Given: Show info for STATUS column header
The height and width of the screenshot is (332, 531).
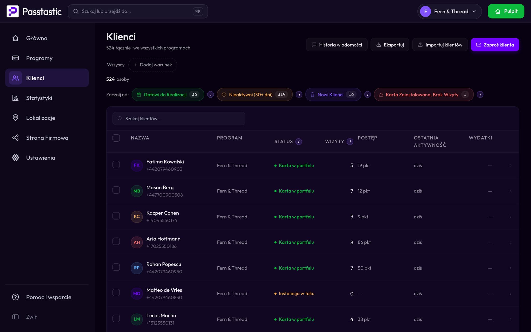Looking at the screenshot, I should tap(299, 142).
